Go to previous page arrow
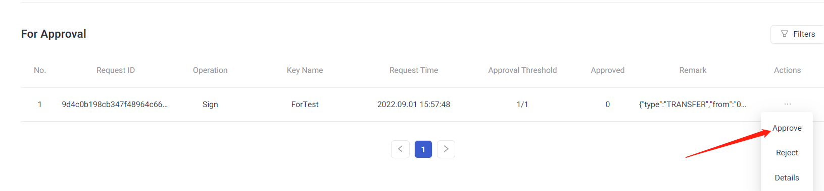824x191 pixels. click(400, 149)
